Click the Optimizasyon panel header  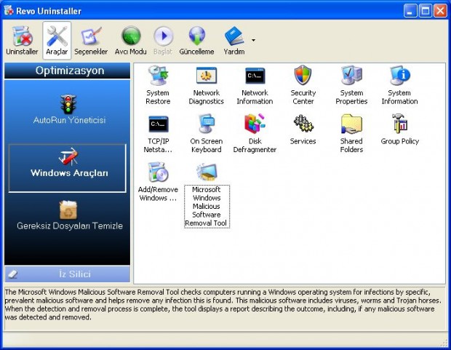coord(68,71)
